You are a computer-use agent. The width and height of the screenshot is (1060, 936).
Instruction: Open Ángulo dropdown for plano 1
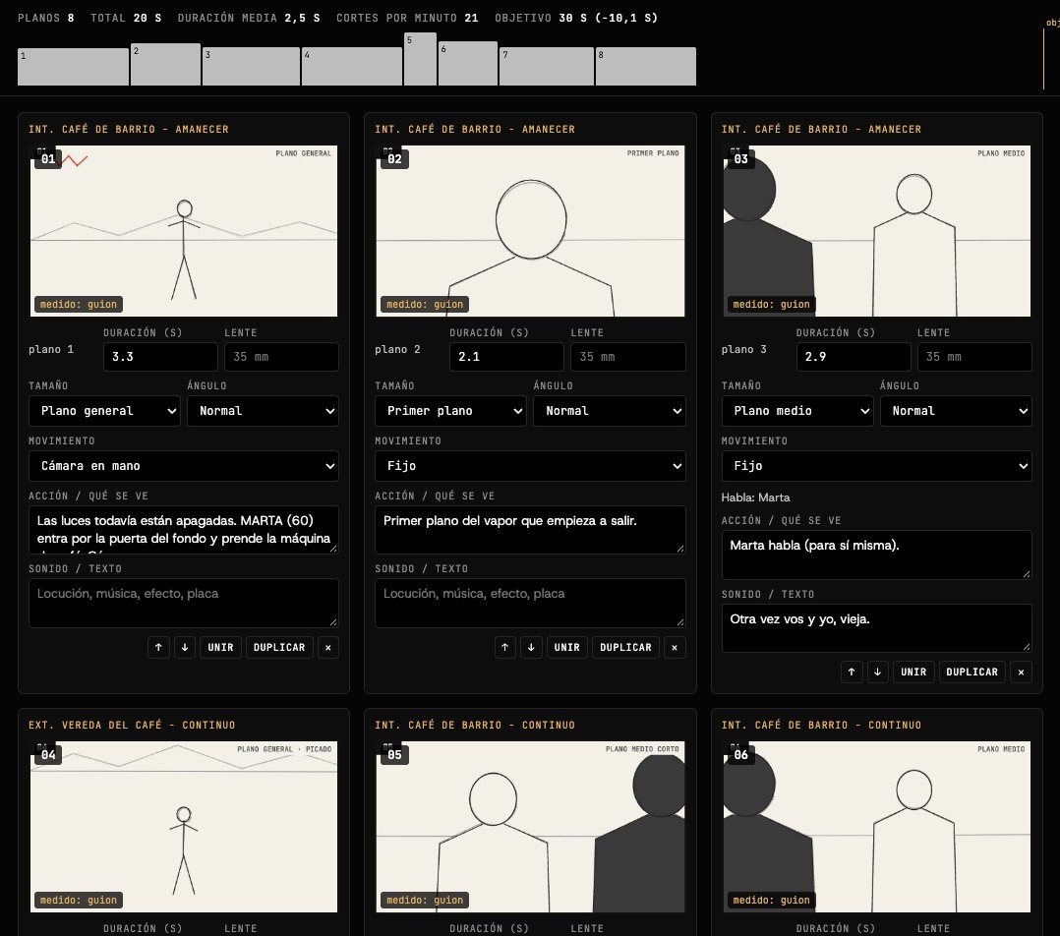263,411
